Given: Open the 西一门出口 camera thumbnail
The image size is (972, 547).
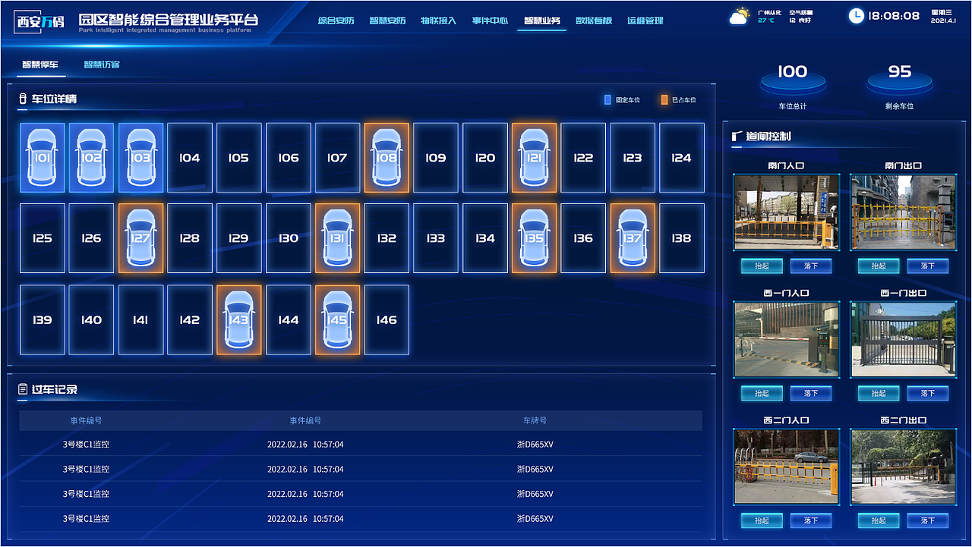Looking at the screenshot, I should (903, 339).
